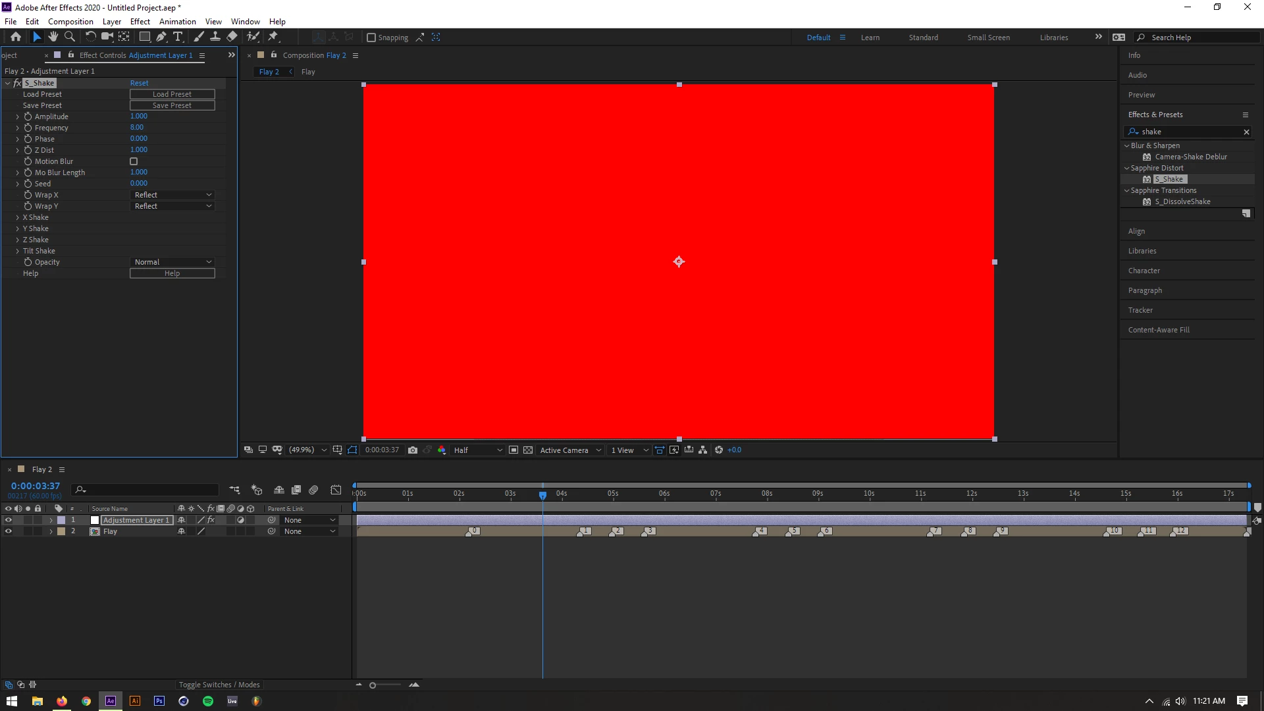
Task: Select the Zoom tool in toolbar
Action: pos(70,37)
